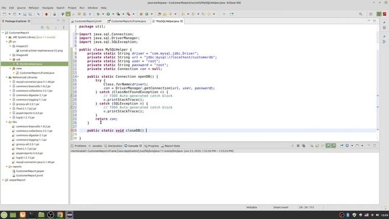The height and width of the screenshot is (219, 389).
Task: Click the External Tools run icon
Action: (x=128, y=14)
